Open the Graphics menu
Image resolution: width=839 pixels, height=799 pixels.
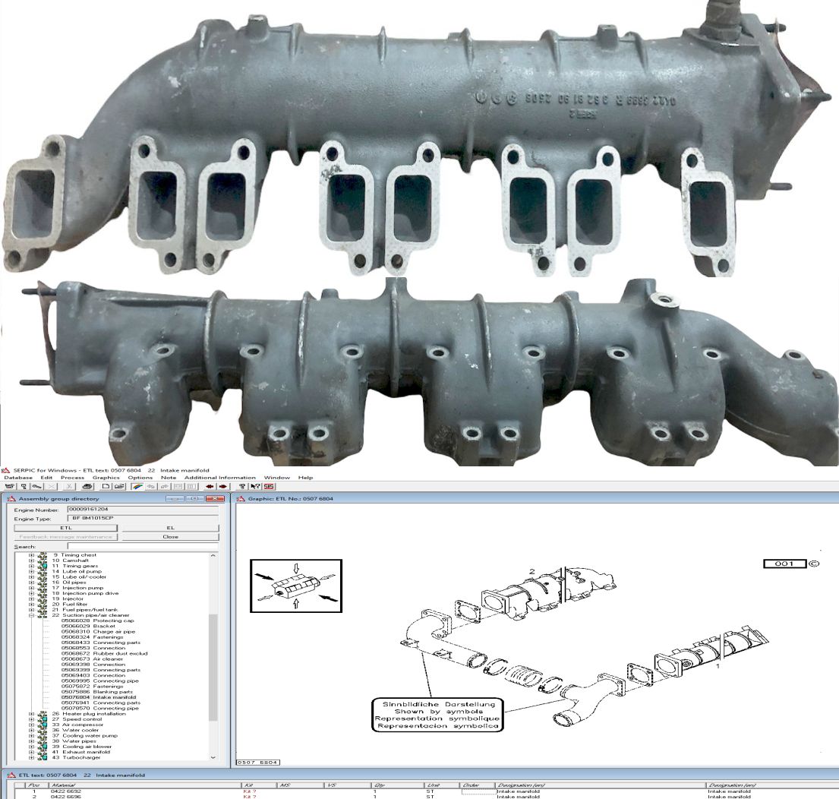(x=106, y=478)
